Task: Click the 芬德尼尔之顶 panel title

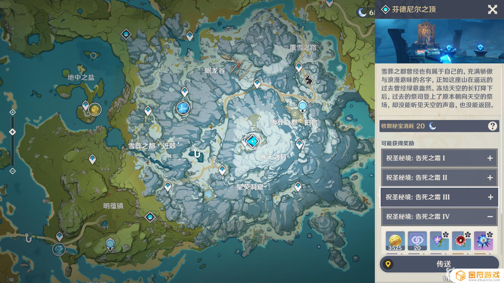Action: pyautogui.click(x=414, y=9)
